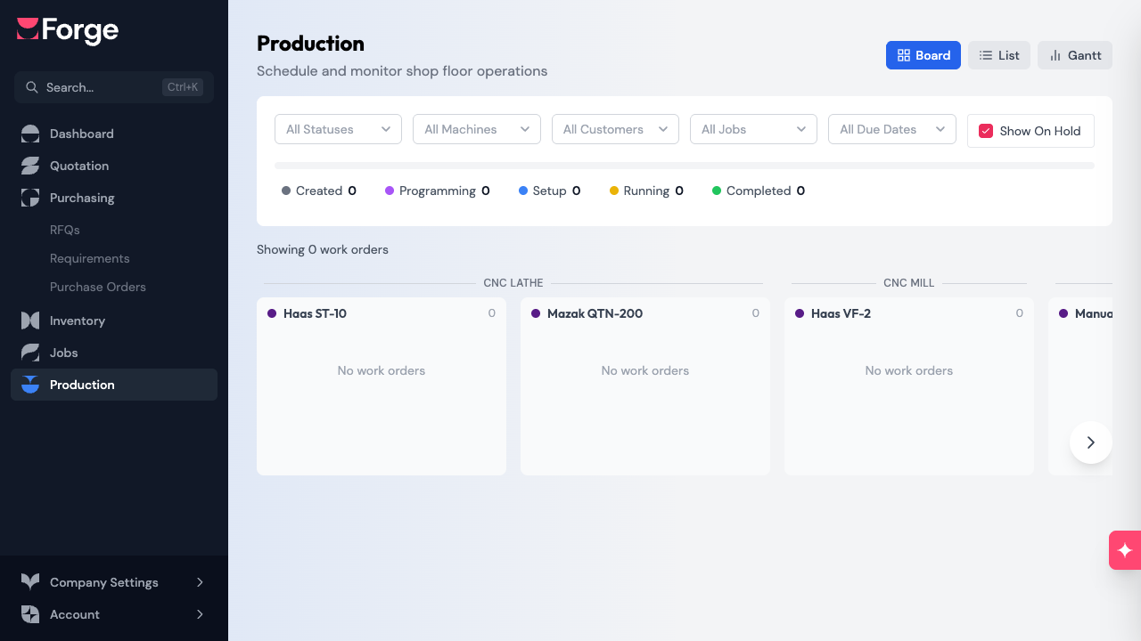Screen dimensions: 1141x641
Task: Click the Quotation sidebar icon
Action: point(30,166)
